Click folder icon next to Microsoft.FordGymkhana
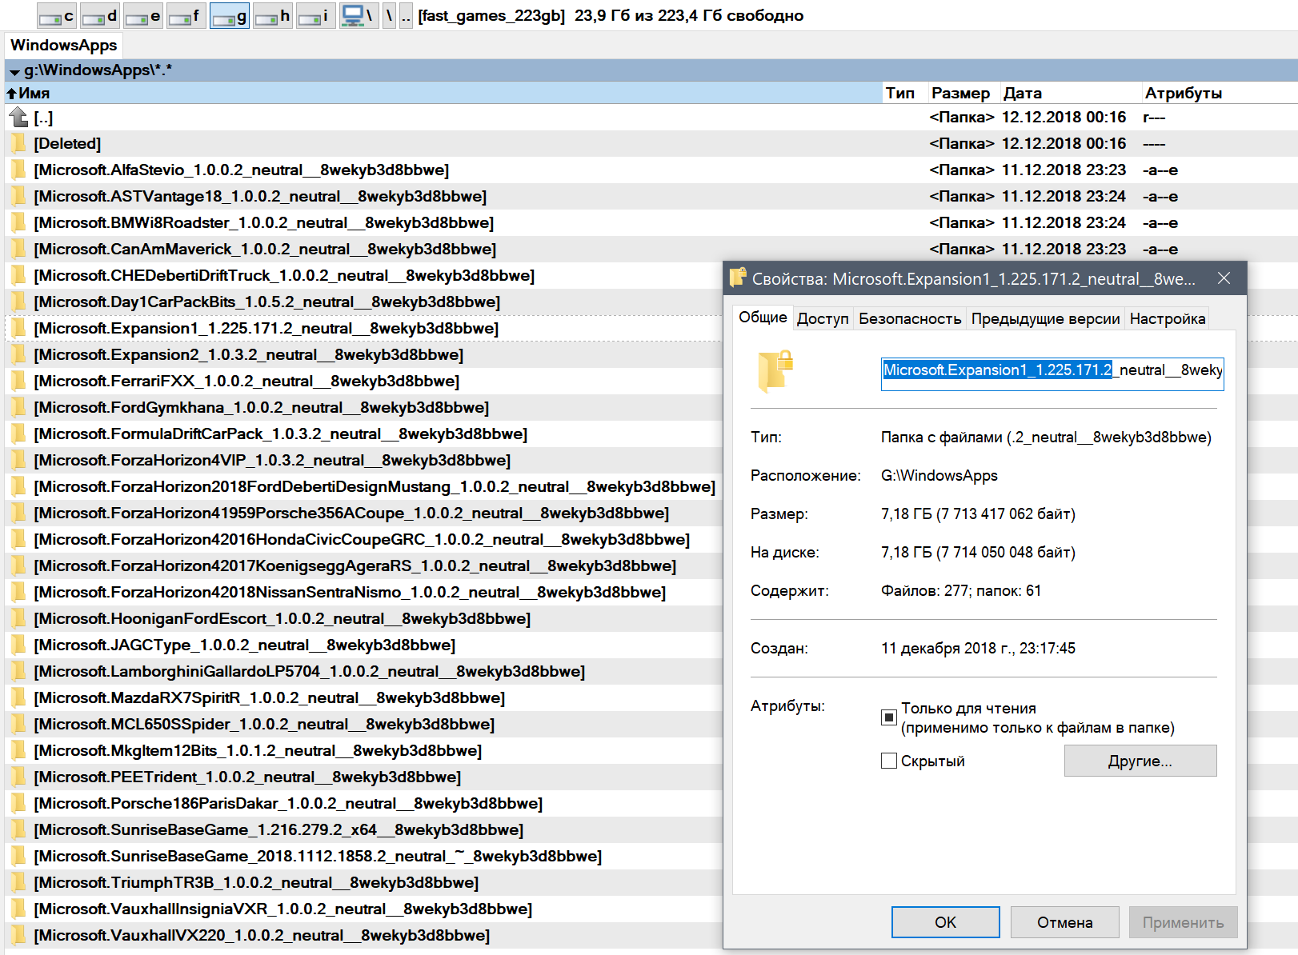 coord(18,408)
